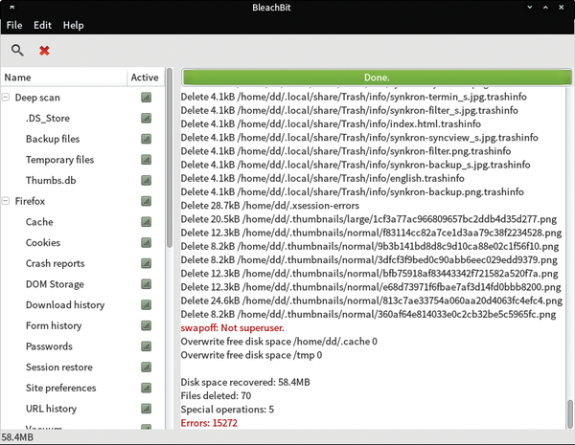Toggle the Firefox Cache checkbox
Screen dimensions: 575x445
click(147, 222)
